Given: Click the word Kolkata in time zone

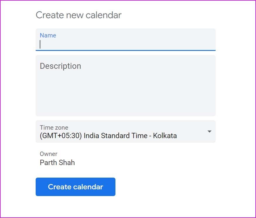Looking at the screenshot, I should coord(165,136).
